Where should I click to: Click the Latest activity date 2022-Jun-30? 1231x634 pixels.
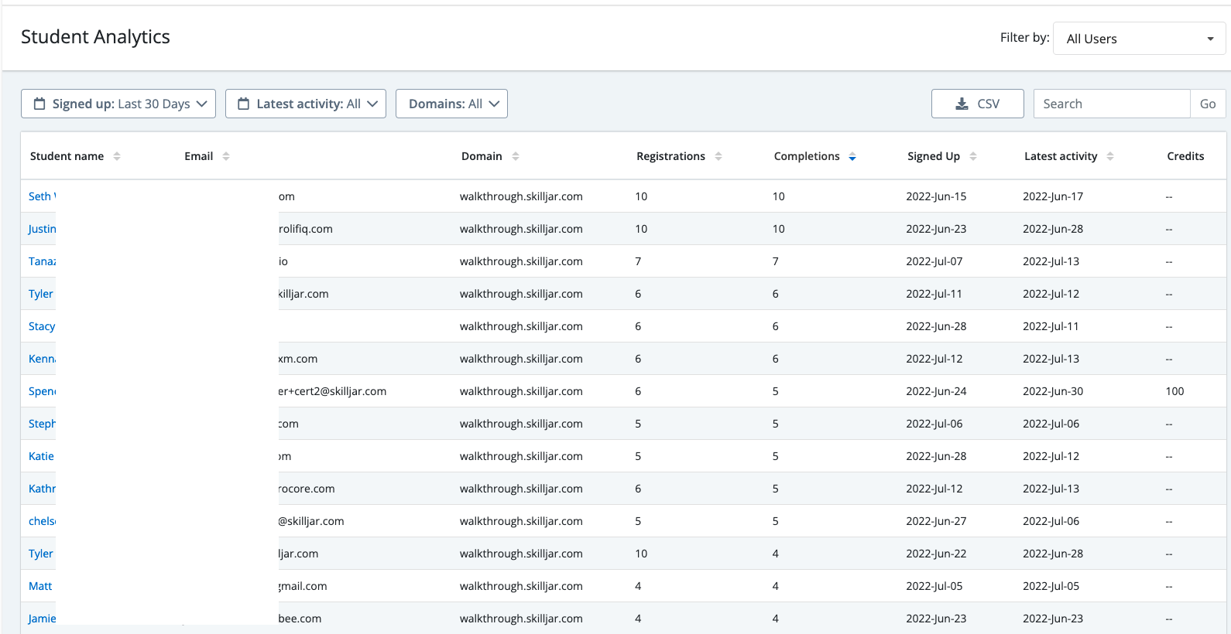pos(1053,391)
